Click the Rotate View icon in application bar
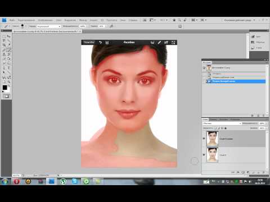Image resolution: width=270 pixels, height=202 pixels. pyautogui.click(x=185, y=20)
